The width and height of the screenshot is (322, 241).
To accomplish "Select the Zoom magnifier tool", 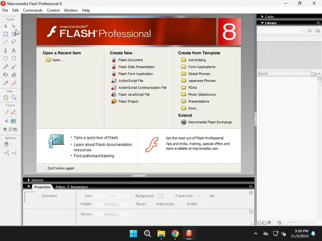I will click(x=14, y=97).
